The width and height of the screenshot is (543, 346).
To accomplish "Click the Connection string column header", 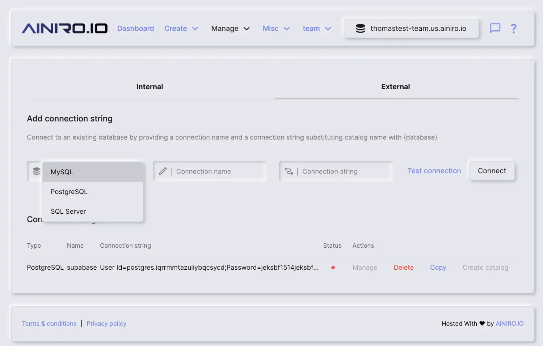I will point(125,245).
